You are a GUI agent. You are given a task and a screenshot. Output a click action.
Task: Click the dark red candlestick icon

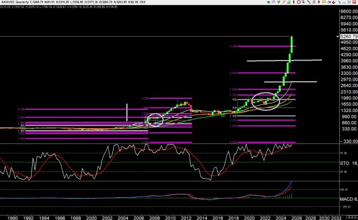[294, 2]
